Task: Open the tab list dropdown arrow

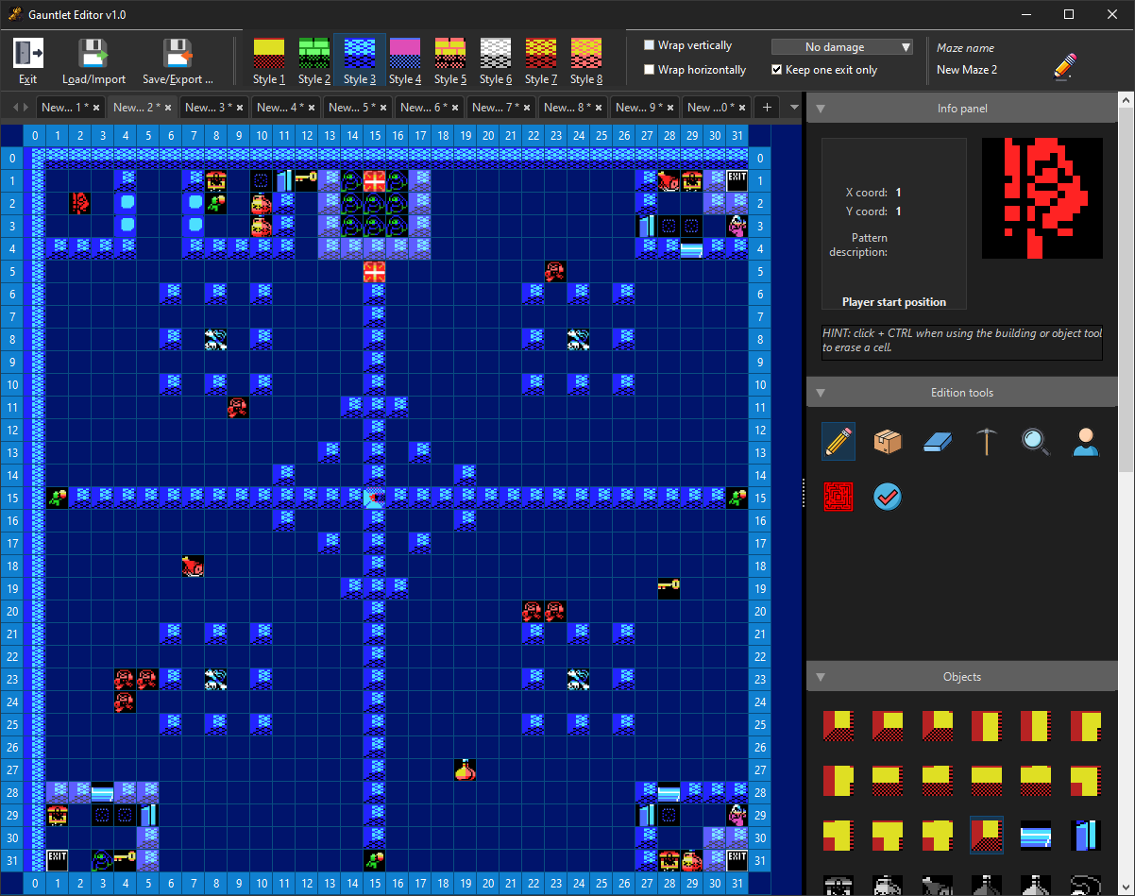Action: point(794,108)
